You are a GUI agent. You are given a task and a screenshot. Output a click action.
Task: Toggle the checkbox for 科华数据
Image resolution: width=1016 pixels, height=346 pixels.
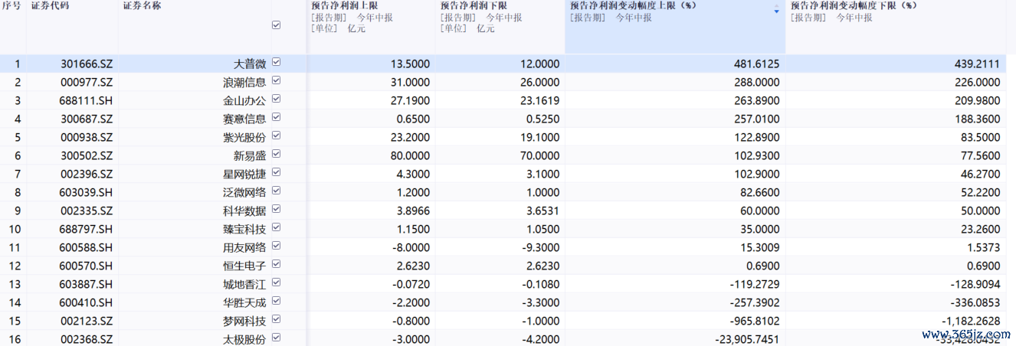(276, 209)
